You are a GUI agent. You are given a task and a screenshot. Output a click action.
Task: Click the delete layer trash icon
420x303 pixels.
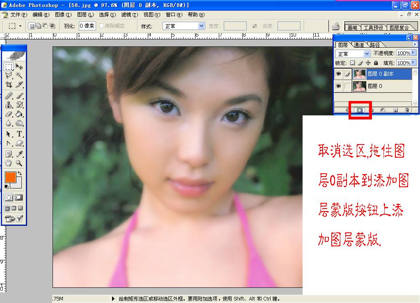coord(406,110)
